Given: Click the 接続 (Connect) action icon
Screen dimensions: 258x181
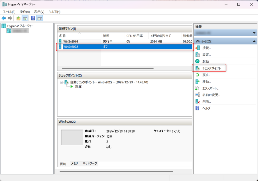Looking at the screenshot, I should (198, 48).
